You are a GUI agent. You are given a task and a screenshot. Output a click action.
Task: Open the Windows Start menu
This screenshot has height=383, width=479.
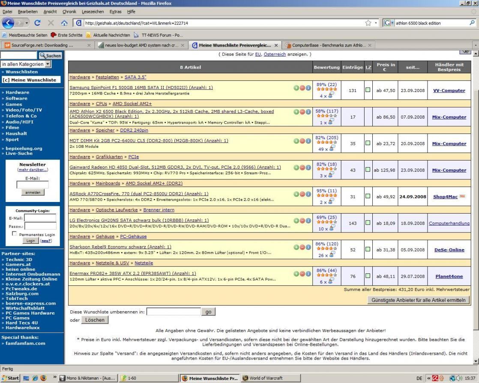point(10,378)
